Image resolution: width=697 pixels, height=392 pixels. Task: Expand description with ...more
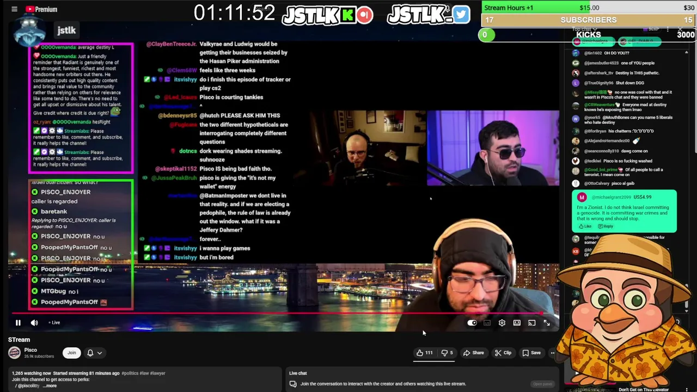(50, 386)
